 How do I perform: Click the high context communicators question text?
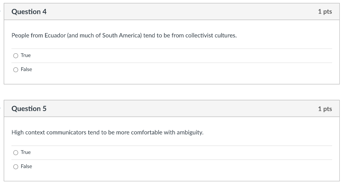(107, 132)
